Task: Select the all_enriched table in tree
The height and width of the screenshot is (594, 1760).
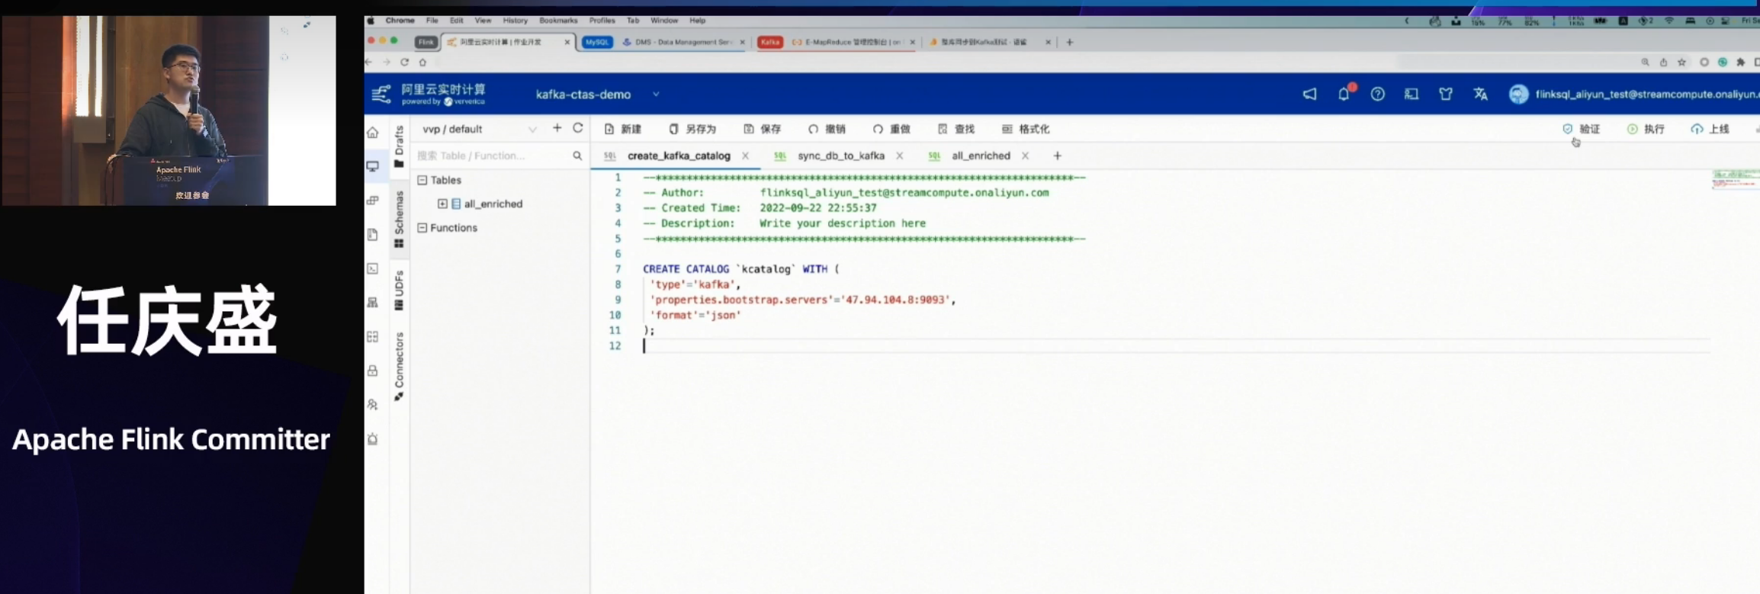Action: point(493,204)
